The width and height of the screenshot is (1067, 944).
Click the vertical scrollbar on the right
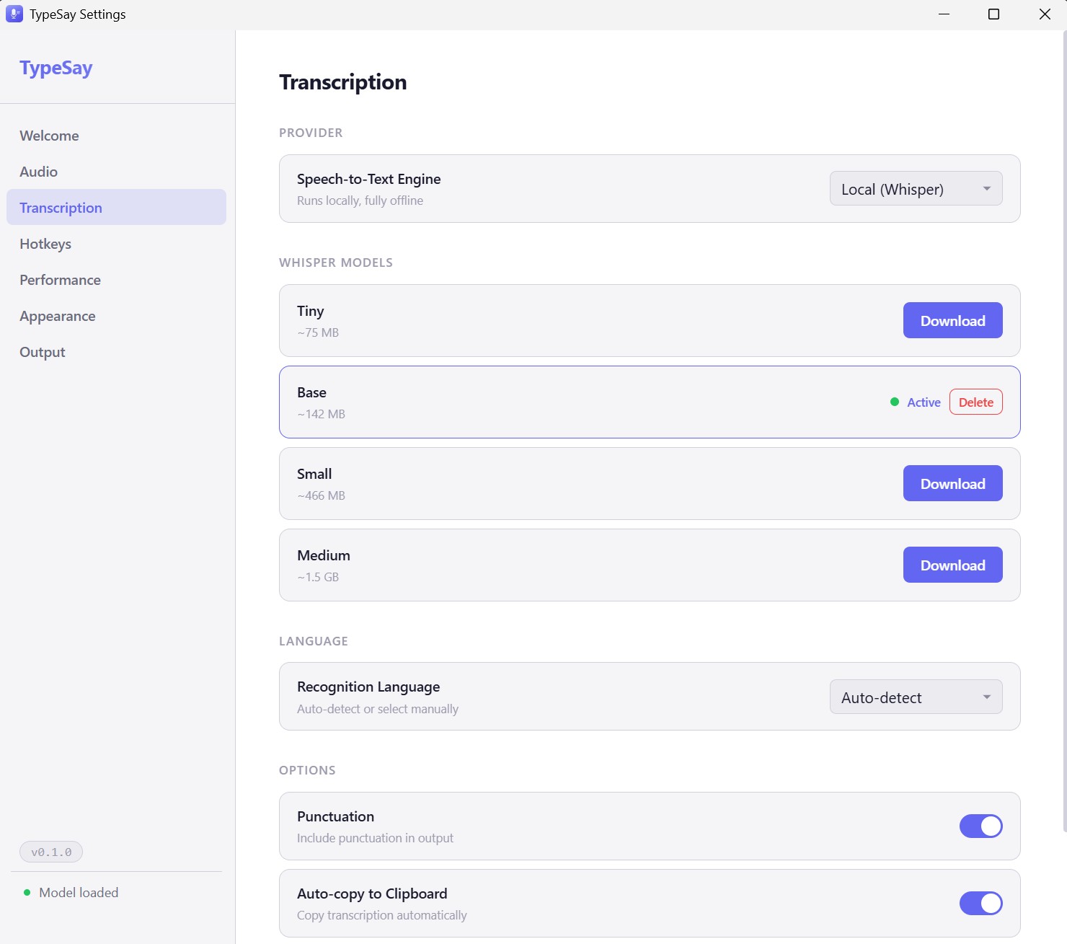[x=1064, y=433]
